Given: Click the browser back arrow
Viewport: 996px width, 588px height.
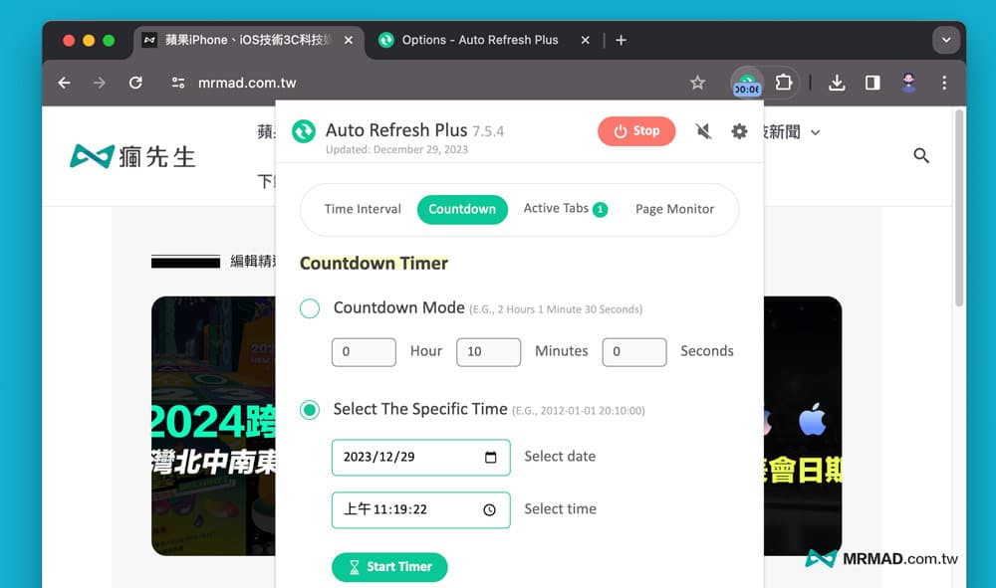Looking at the screenshot, I should click(64, 83).
